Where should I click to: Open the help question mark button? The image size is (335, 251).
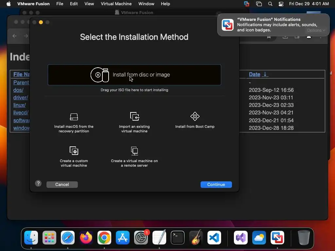pos(38,183)
